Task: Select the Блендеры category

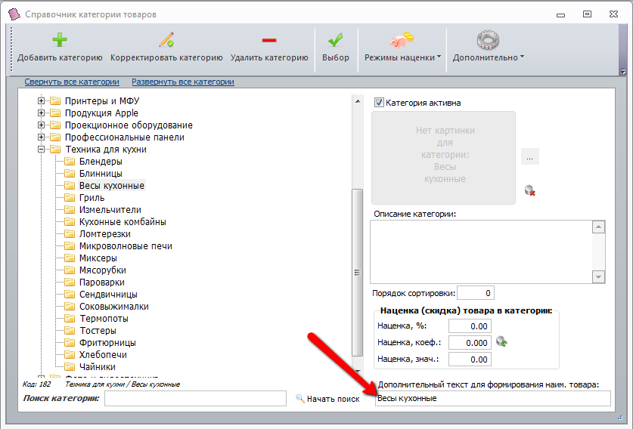Action: 101,162
